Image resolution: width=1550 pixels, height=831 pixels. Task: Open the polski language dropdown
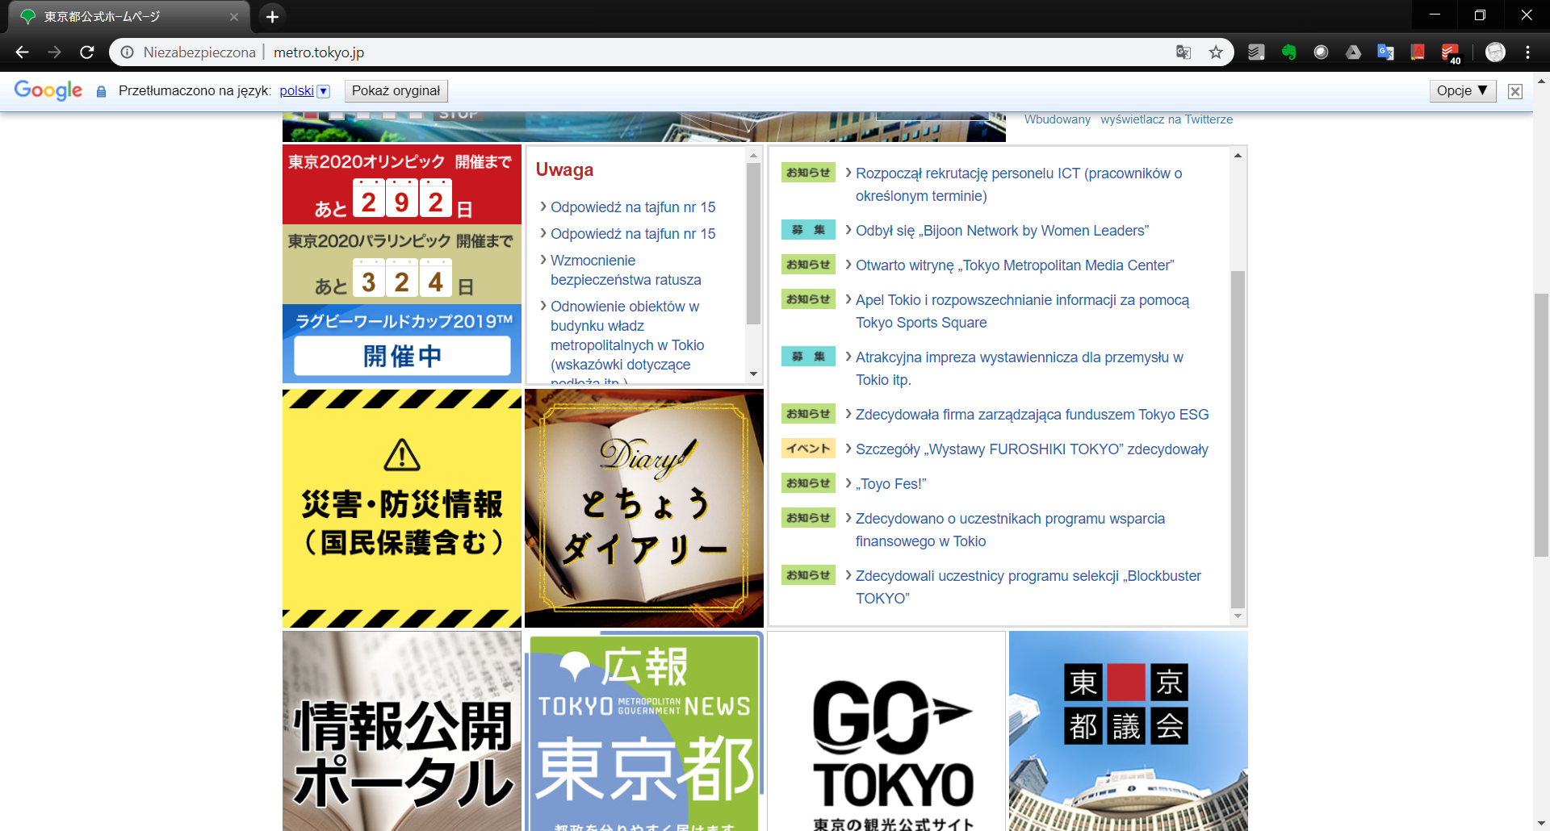324,91
